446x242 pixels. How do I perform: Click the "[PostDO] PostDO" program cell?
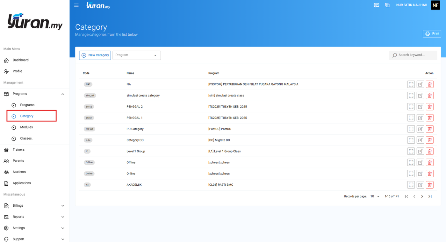point(220,129)
